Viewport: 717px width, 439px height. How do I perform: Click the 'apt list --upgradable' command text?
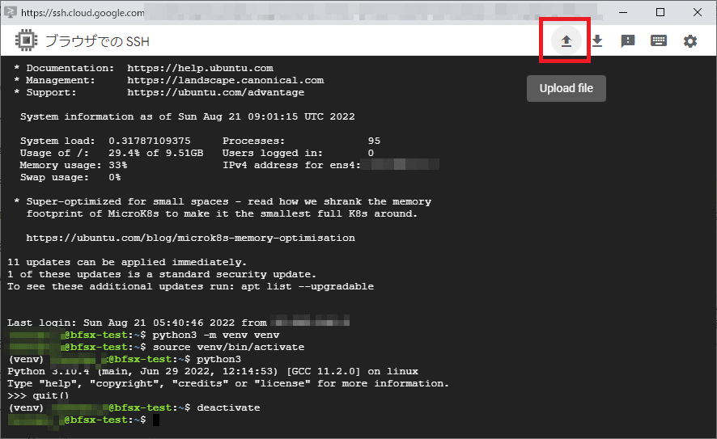[308, 286]
